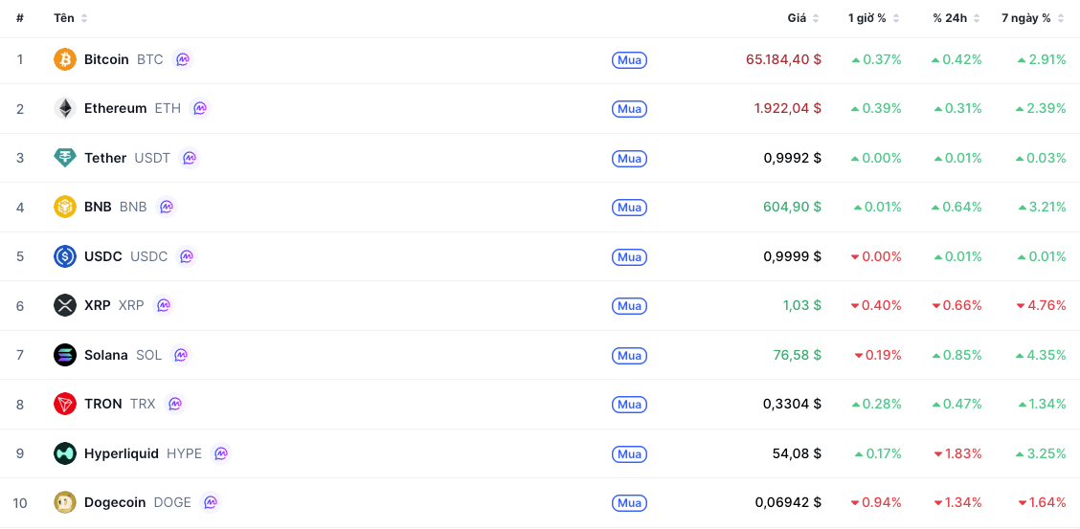Click BNB 24h change 0.64%

click(x=956, y=207)
